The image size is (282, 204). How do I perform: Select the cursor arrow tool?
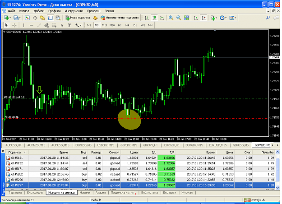[6, 25]
